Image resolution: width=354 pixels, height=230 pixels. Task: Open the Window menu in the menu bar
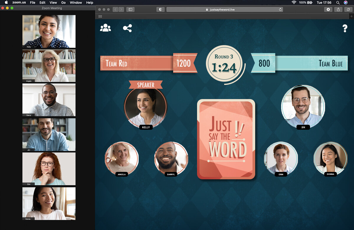point(76,2)
